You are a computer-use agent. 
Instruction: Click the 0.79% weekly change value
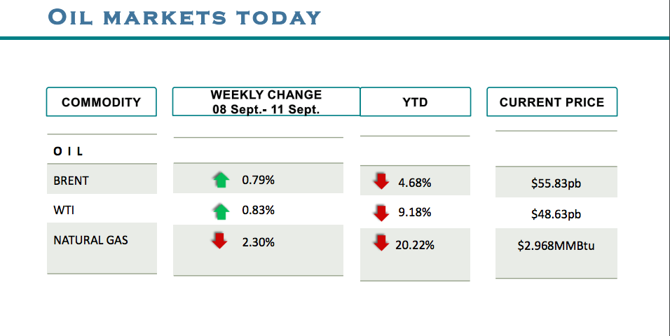click(x=258, y=181)
